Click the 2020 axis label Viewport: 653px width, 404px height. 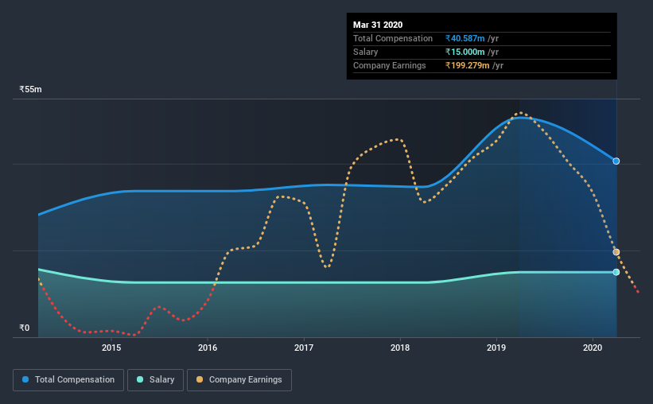coord(593,348)
